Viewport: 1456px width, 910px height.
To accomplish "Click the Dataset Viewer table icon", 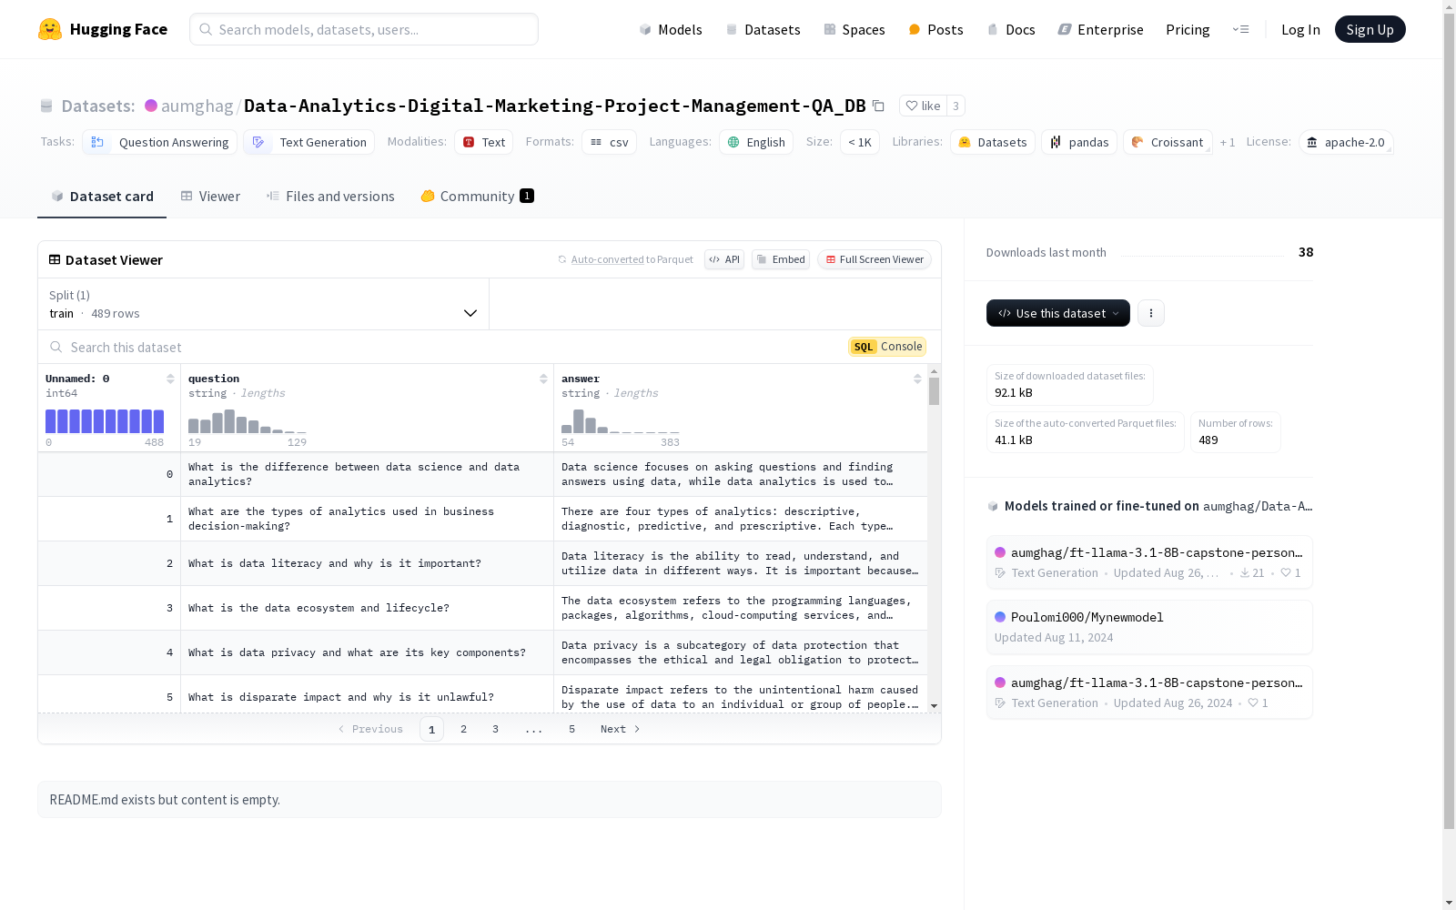I will coord(55,259).
